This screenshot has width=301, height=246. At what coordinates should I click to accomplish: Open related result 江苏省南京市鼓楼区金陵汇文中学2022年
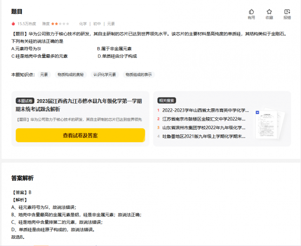pos(204,119)
